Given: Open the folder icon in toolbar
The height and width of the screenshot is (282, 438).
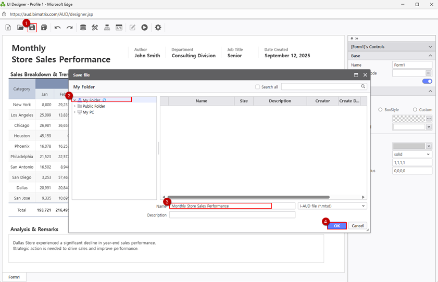Looking at the screenshot, I should 20,28.
